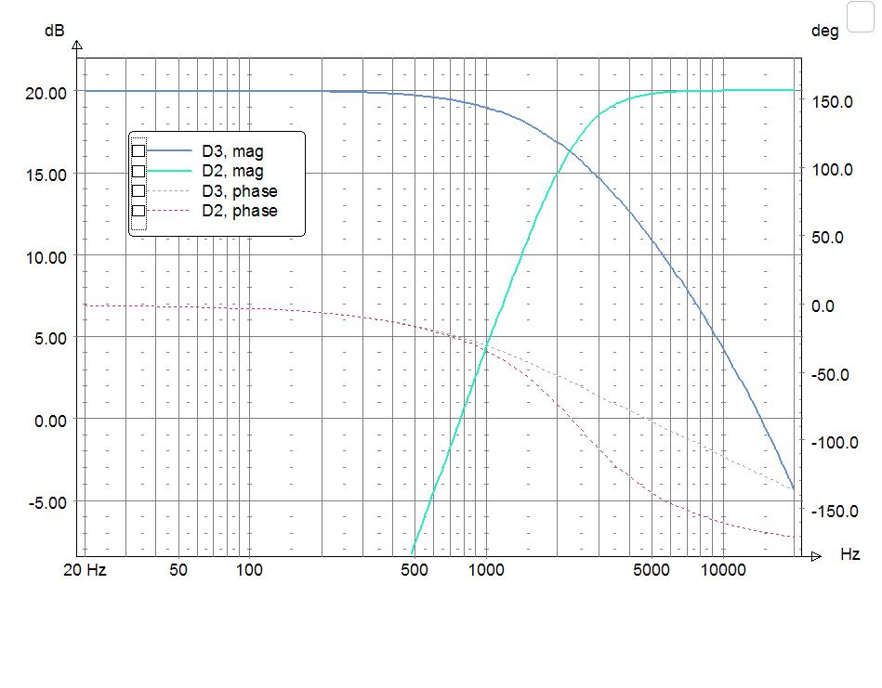Click the 100 frequency axis label

pyautogui.click(x=249, y=570)
